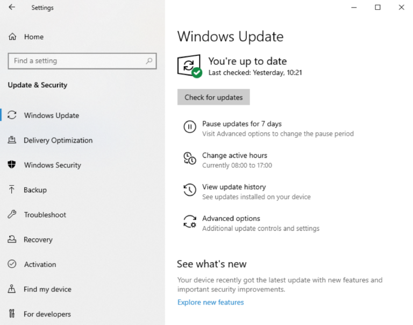The image size is (413, 325).
Task: Click the 'Update & Security' section heading
Action: [38, 85]
